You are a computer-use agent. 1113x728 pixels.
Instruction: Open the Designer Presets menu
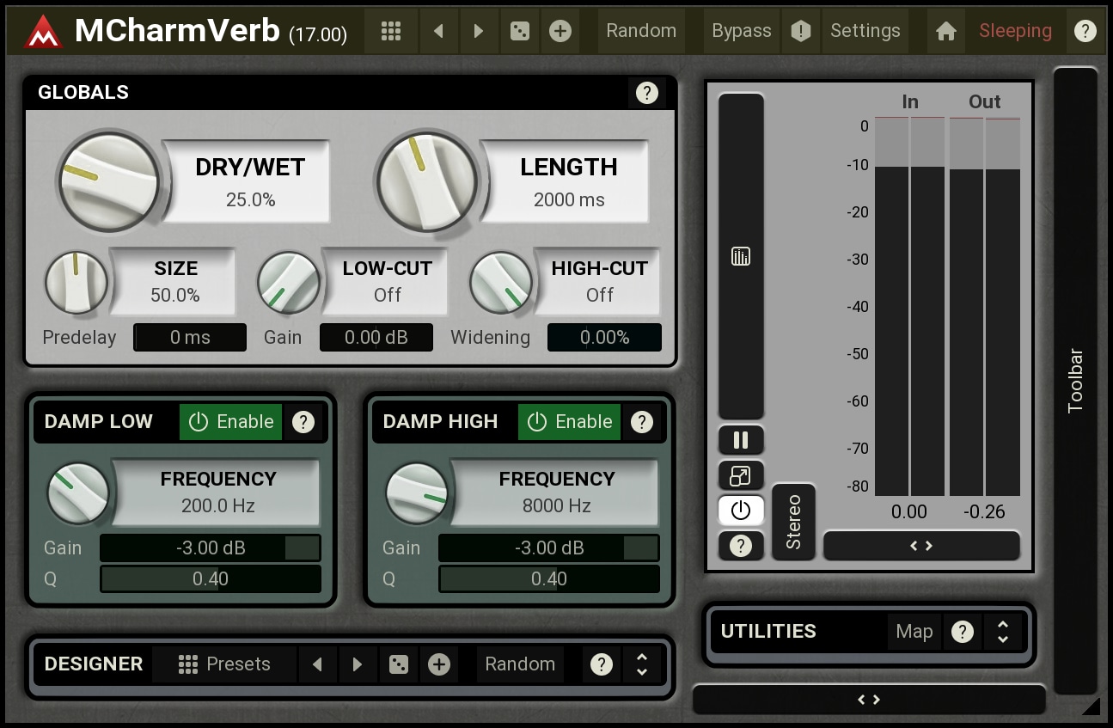[x=224, y=664]
